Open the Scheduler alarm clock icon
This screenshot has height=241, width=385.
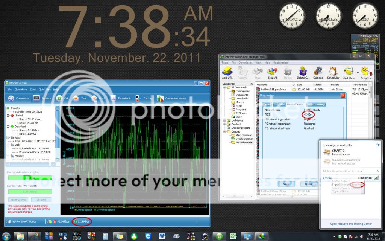coord(333,71)
